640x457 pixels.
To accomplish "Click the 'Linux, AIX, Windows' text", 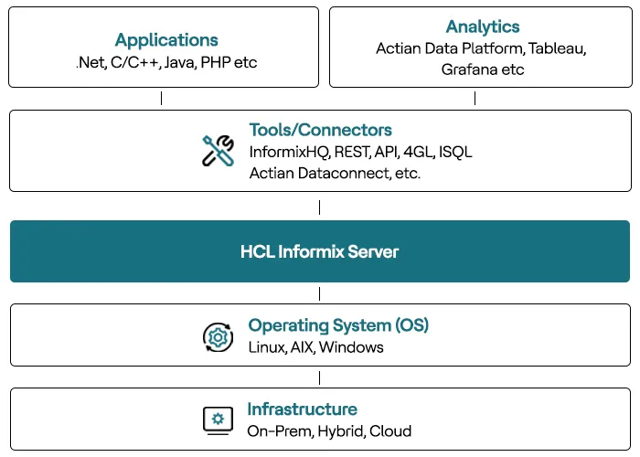I will (315, 347).
